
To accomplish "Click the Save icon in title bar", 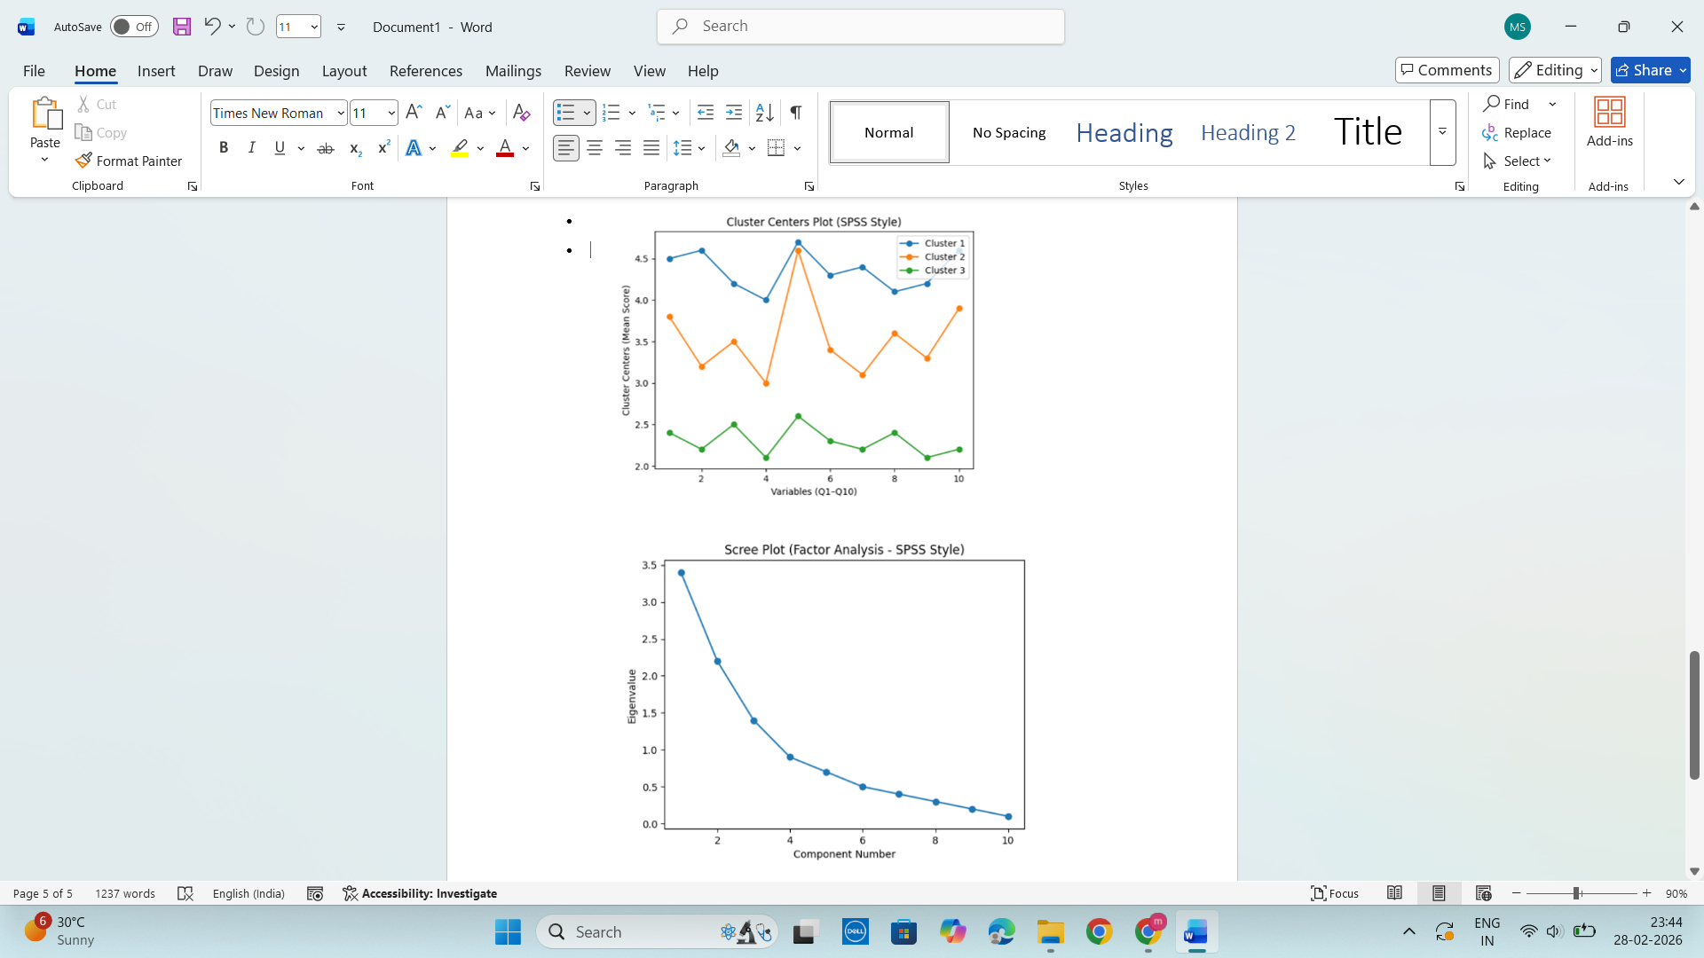I will [182, 27].
